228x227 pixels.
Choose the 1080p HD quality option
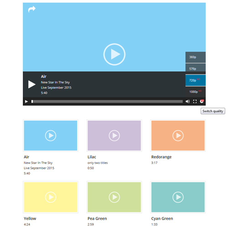(196, 92)
